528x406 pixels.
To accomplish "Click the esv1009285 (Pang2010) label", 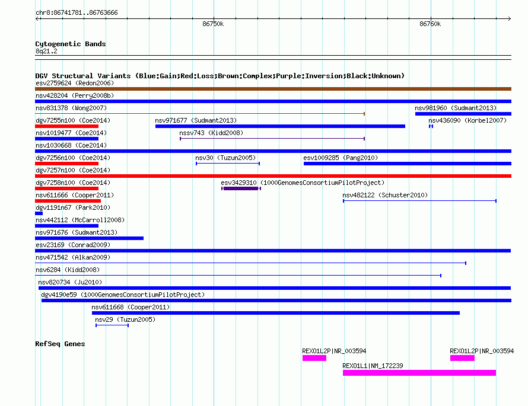I will point(341,158).
